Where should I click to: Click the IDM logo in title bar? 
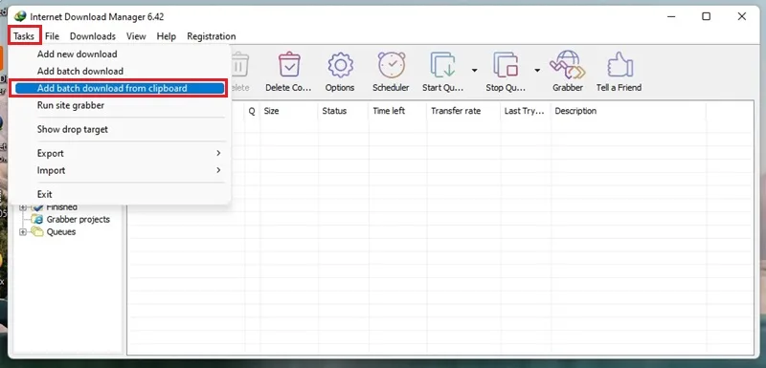tap(20, 16)
